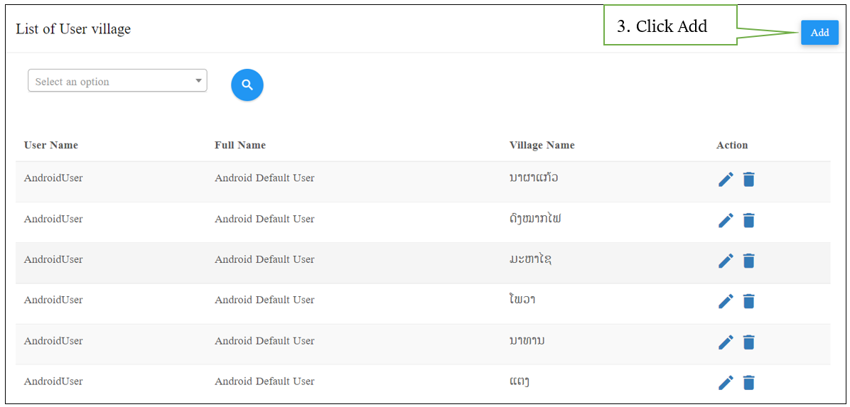Click the Village Name column header
This screenshot has width=850, height=407.
[x=542, y=145]
